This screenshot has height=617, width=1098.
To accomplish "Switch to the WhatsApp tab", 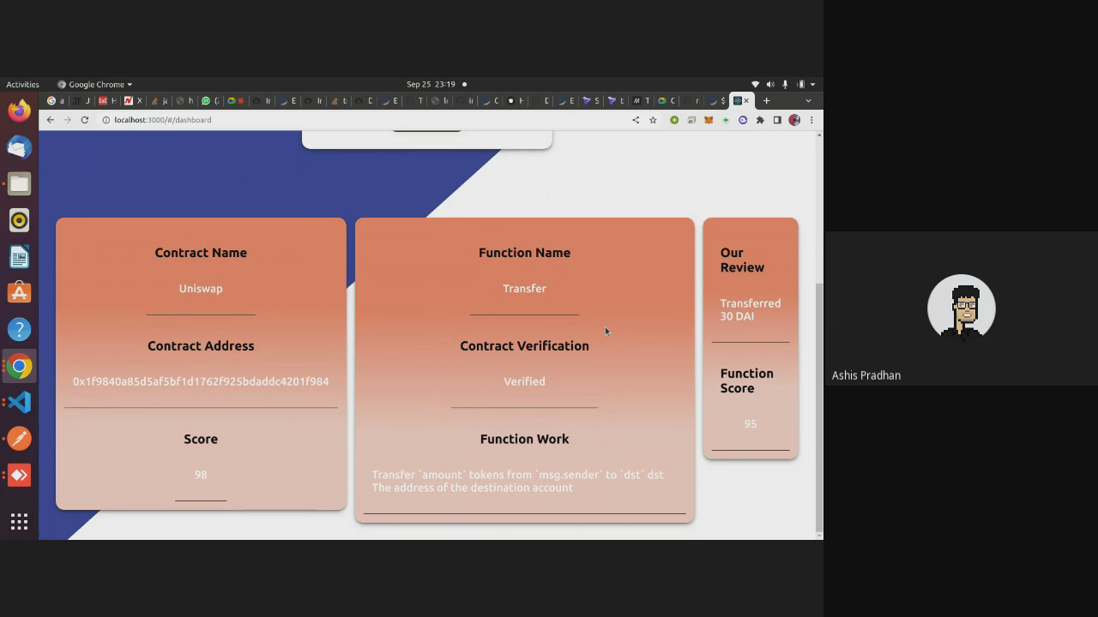I will point(210,101).
